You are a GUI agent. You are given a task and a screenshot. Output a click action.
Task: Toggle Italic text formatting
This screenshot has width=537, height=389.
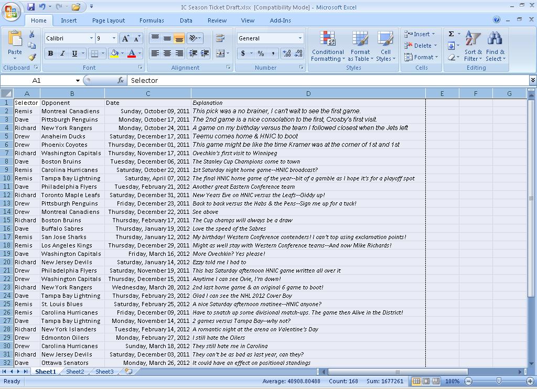coord(62,53)
